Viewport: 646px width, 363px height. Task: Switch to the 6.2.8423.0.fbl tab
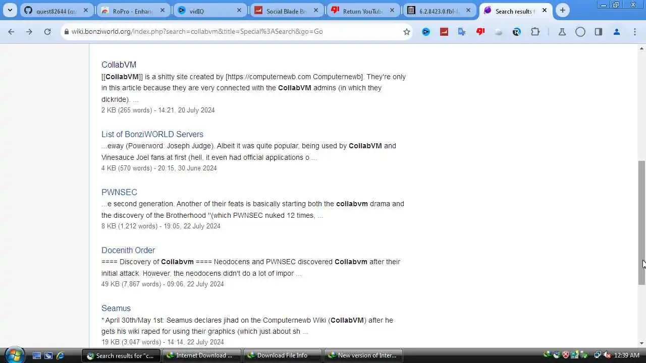point(440,11)
